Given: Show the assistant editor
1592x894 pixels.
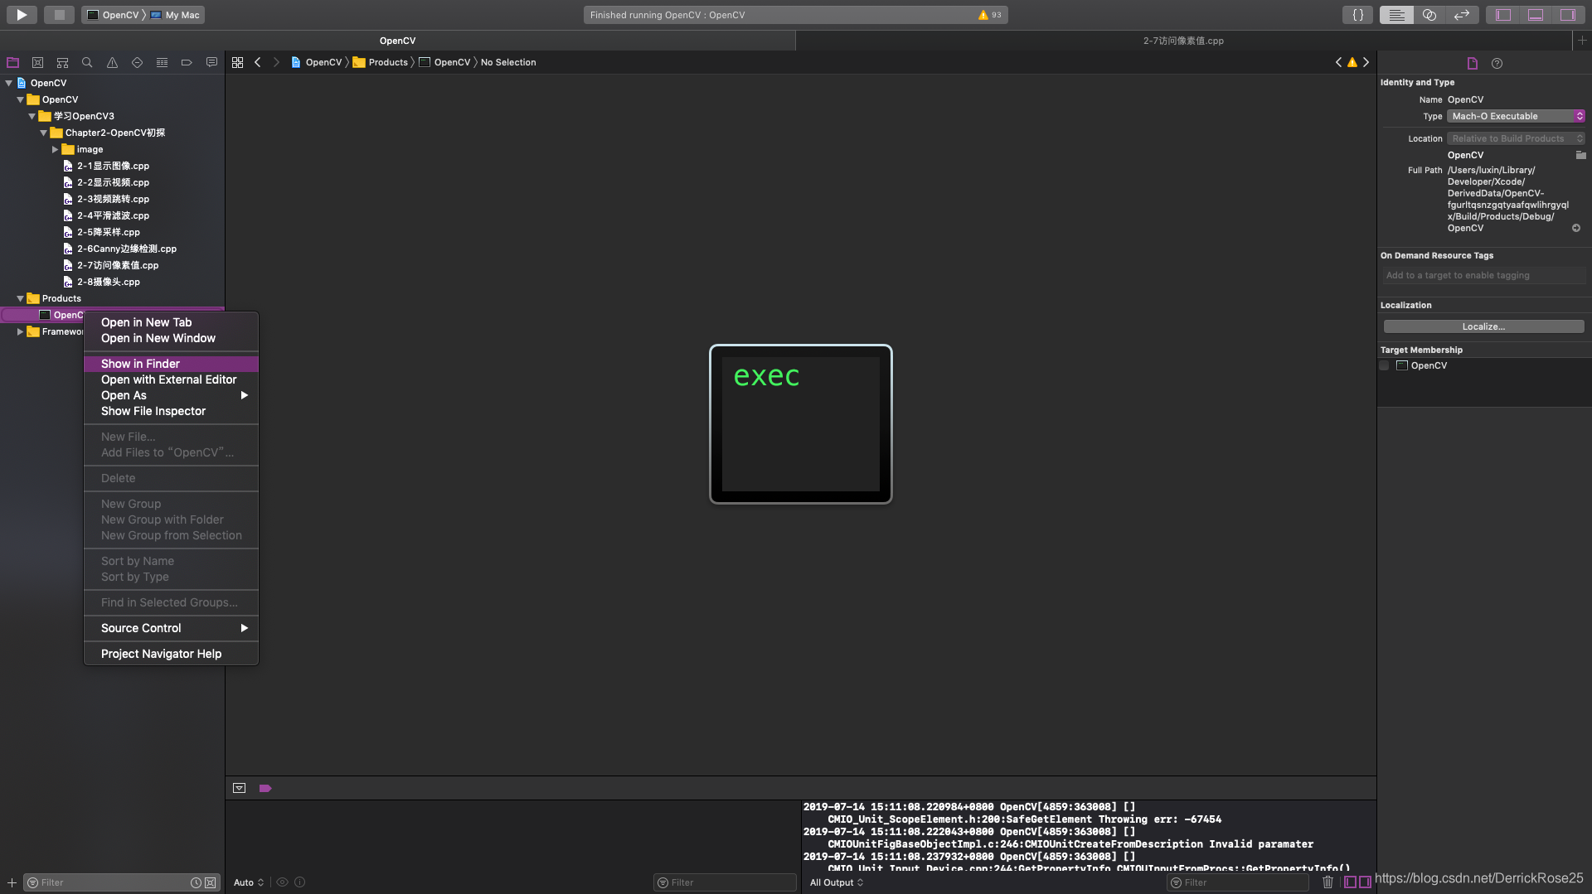Looking at the screenshot, I should click(1429, 15).
